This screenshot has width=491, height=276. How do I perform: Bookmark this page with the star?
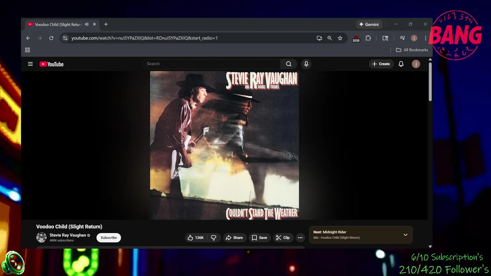[340, 38]
